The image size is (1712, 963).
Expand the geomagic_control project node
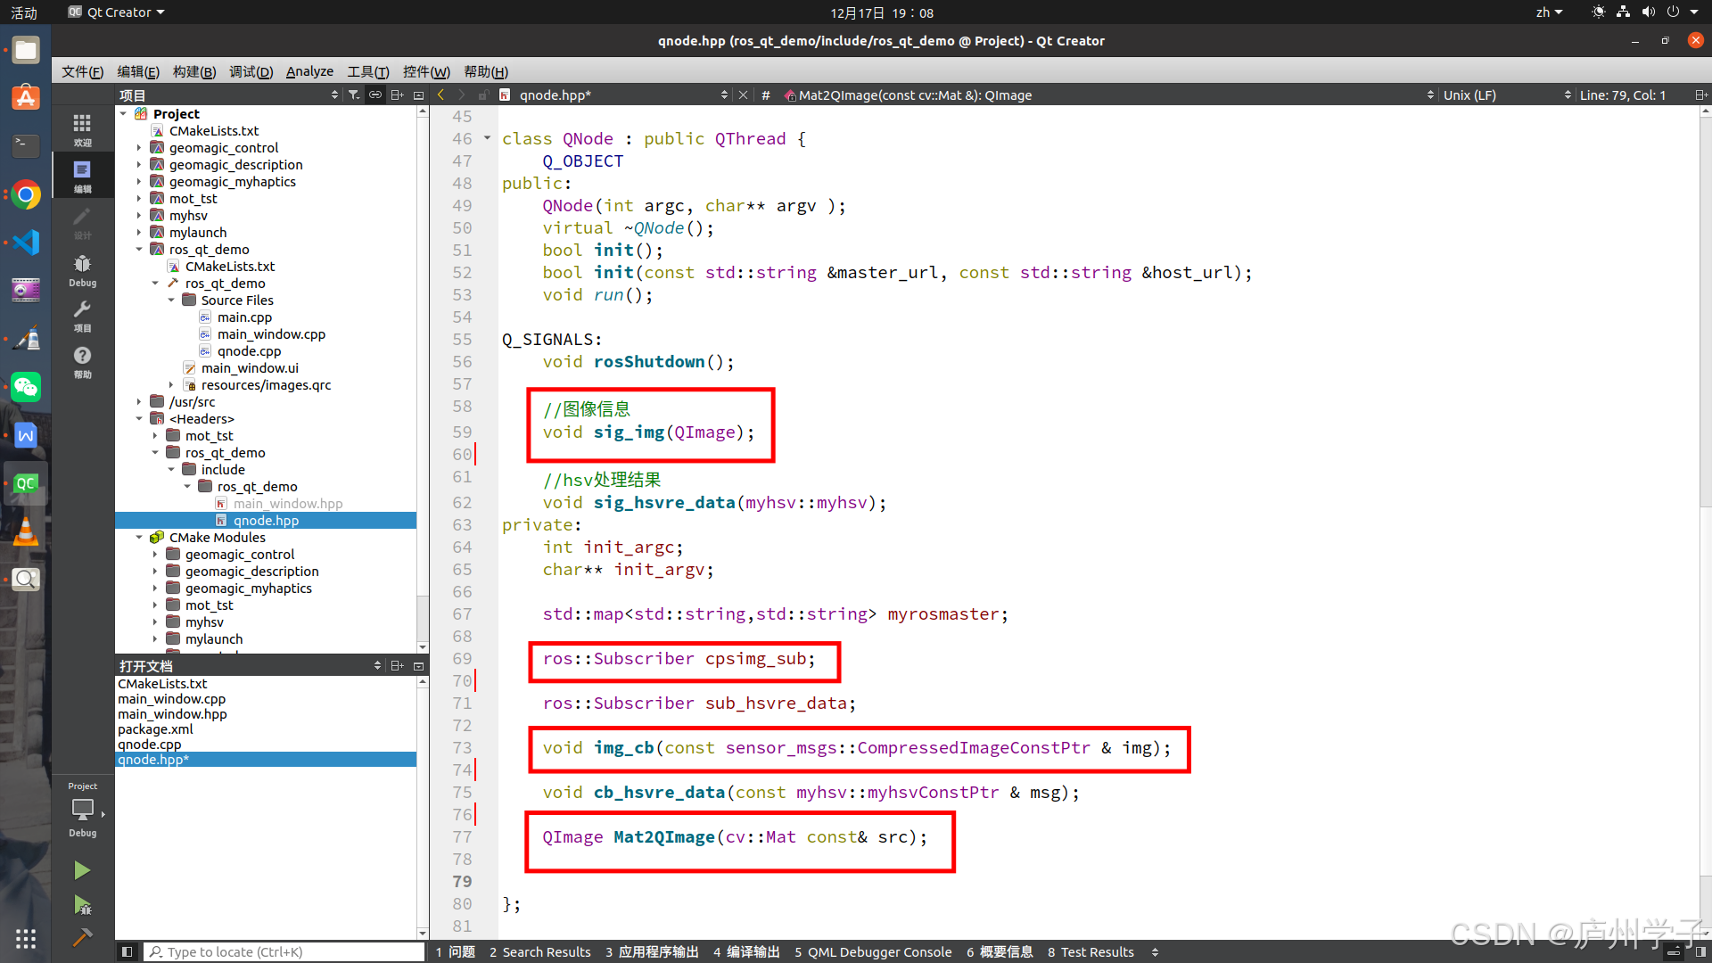coord(139,148)
